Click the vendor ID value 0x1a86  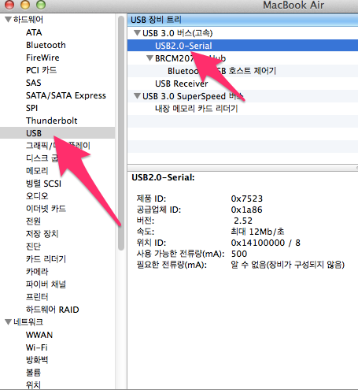(246, 210)
